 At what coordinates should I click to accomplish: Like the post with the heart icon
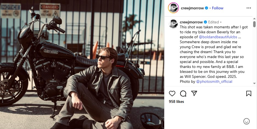point(172,94)
